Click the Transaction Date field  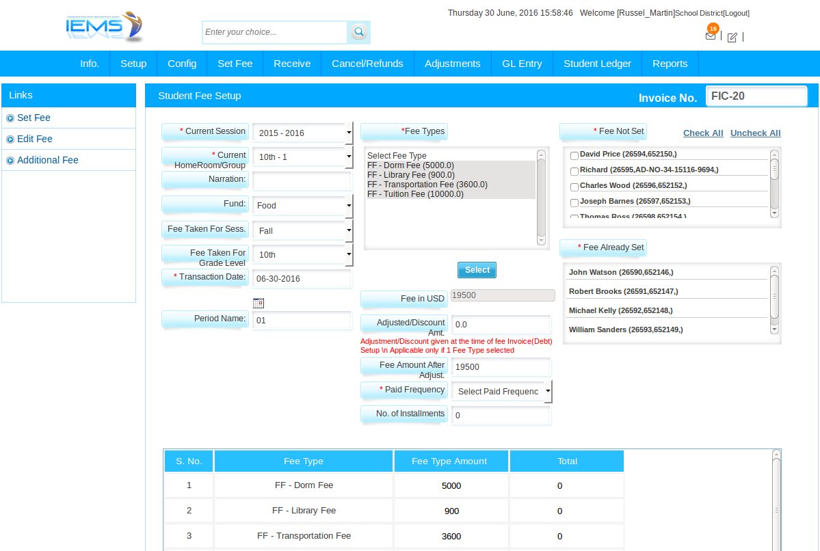point(302,279)
